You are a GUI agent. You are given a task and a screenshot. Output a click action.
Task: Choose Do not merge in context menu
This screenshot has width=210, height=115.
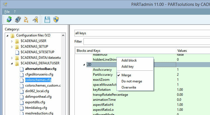tap(132, 81)
